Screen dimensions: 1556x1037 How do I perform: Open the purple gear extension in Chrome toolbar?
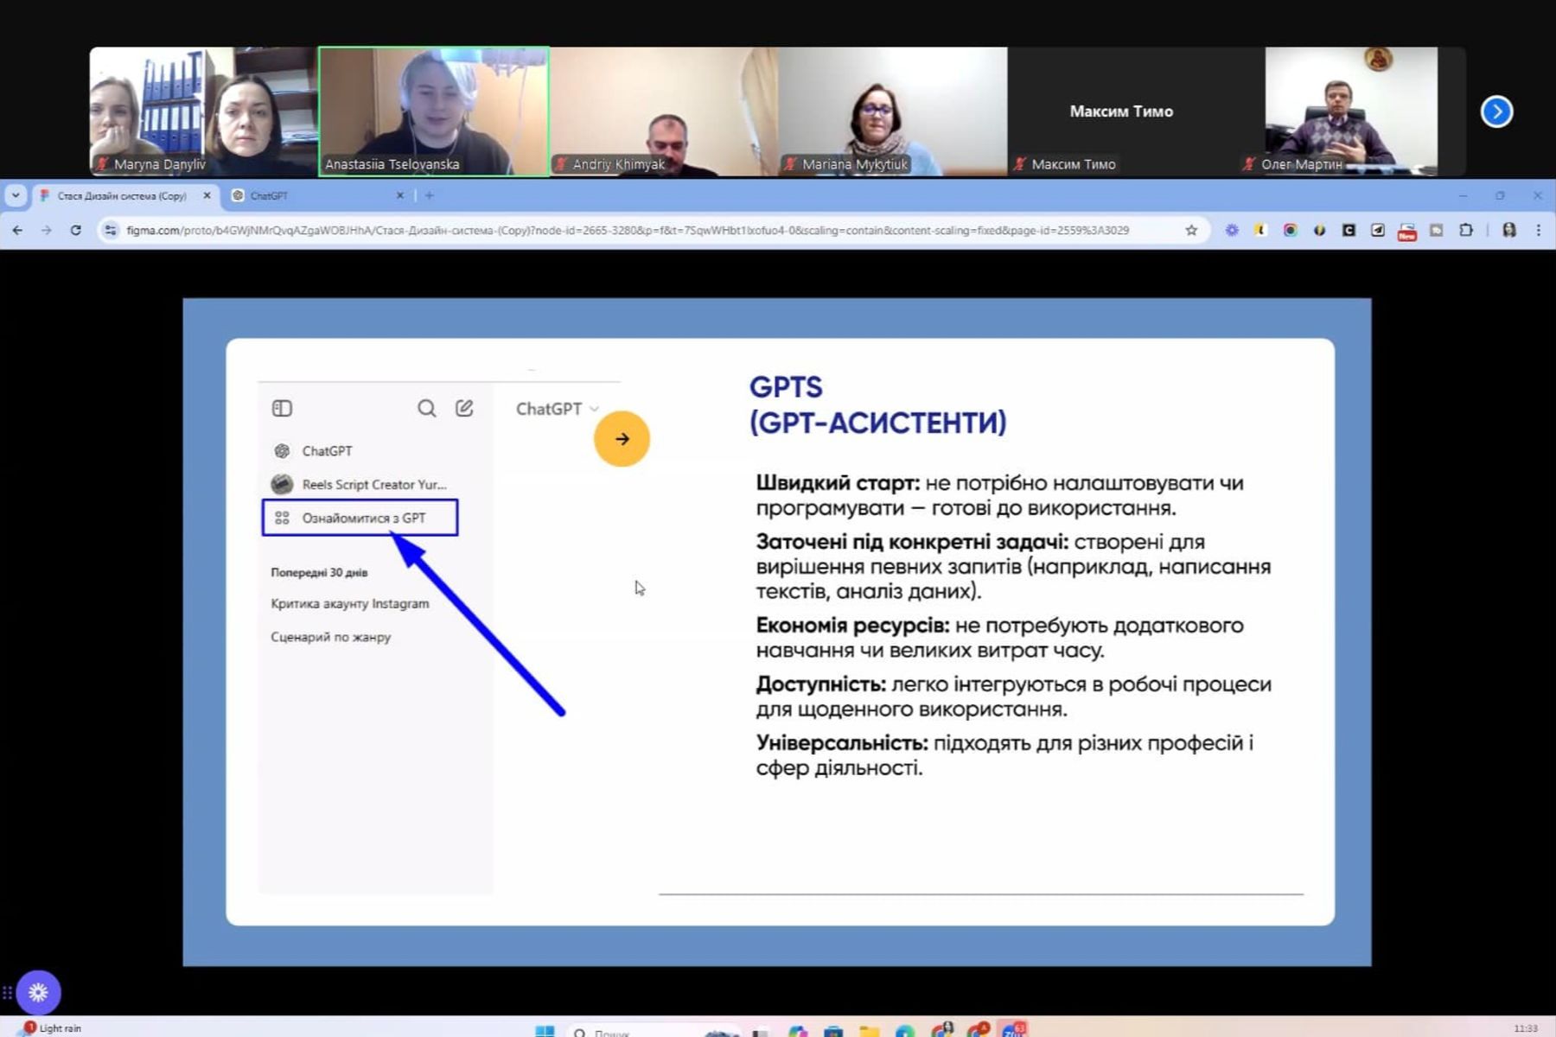(x=1232, y=230)
